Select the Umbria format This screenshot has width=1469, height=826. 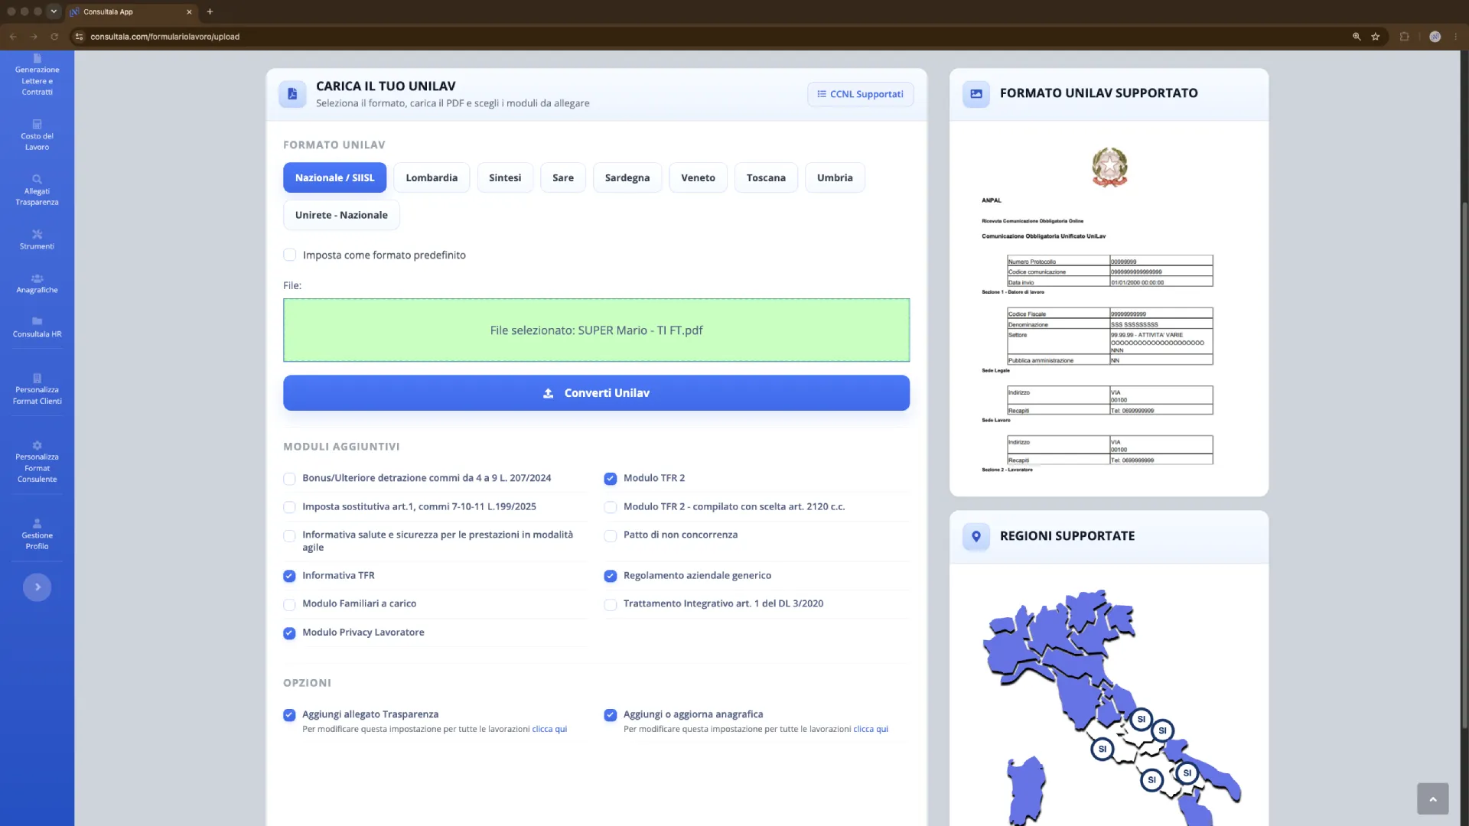pos(835,177)
